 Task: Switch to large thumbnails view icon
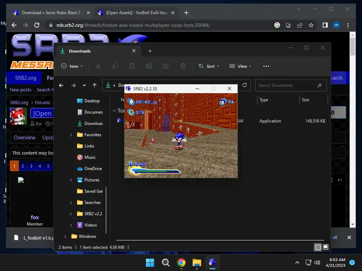[326, 247]
